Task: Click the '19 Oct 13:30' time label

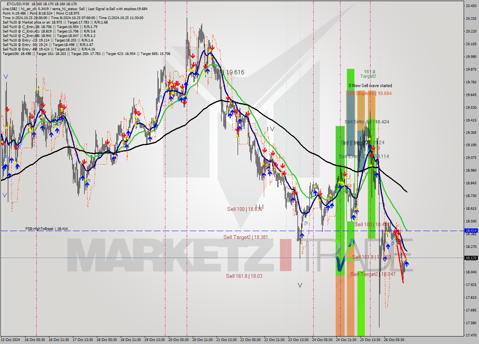Action: click(155, 340)
